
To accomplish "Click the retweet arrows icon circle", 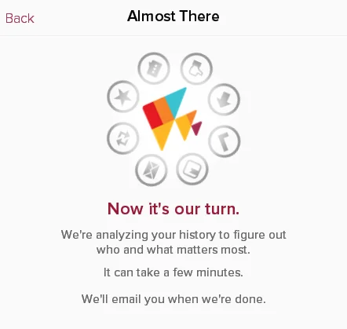I will 122,138.
